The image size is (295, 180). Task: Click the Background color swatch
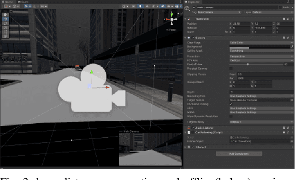pos(260,47)
